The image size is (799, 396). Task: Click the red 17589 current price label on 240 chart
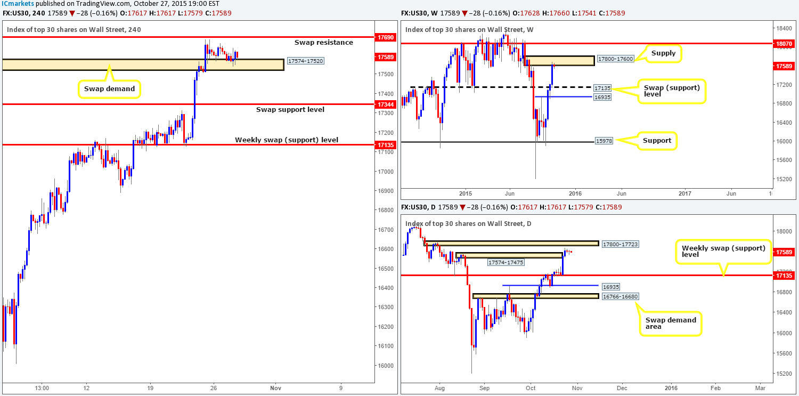tap(386, 57)
